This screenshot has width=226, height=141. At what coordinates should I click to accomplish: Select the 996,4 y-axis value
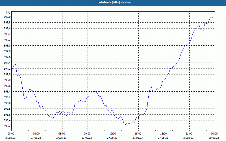[x=7, y=92]
